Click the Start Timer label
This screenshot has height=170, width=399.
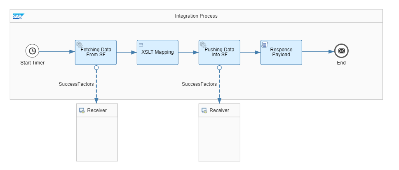[32, 62]
